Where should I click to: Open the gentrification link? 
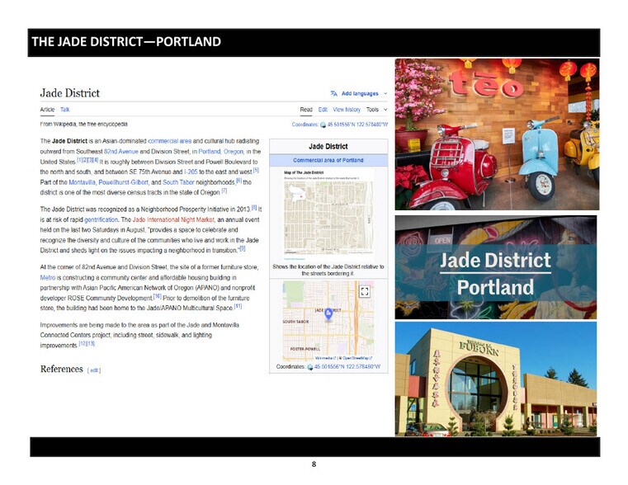tap(101, 219)
